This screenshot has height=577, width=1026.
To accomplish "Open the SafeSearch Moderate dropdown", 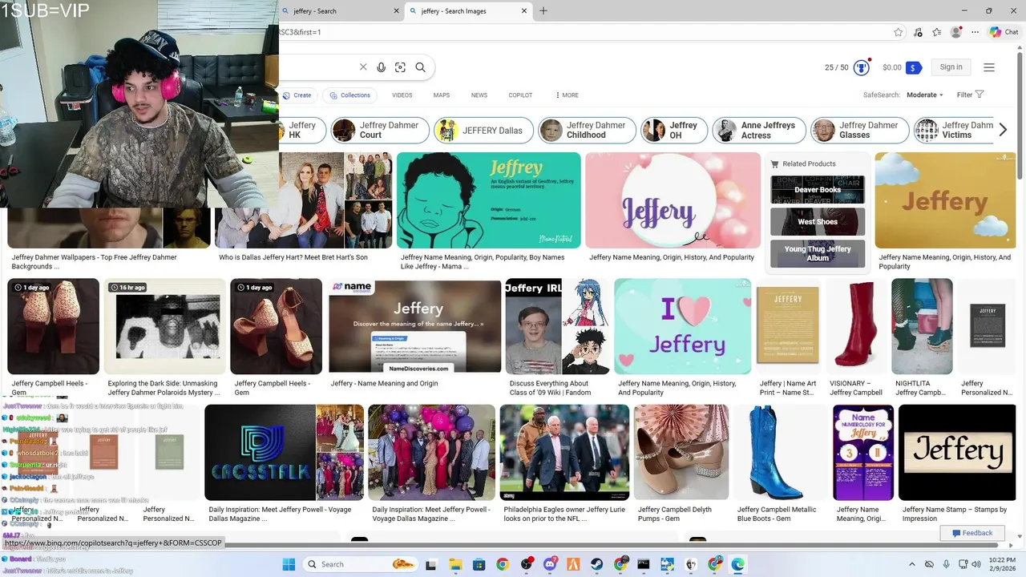I will click(925, 95).
